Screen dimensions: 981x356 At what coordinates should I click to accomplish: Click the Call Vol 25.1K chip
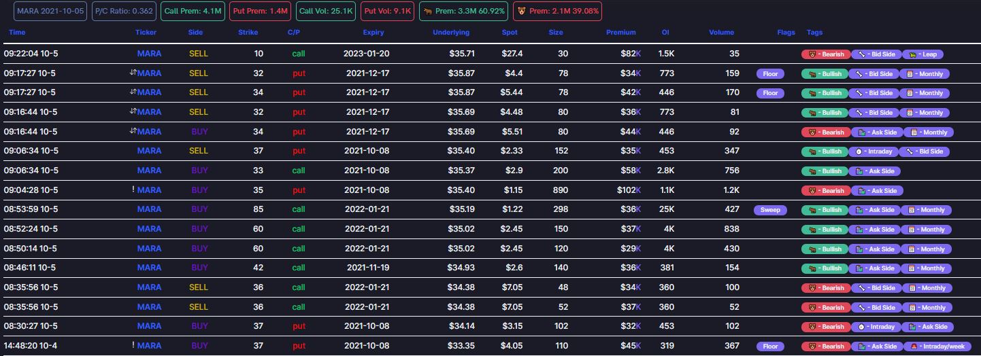tap(327, 12)
